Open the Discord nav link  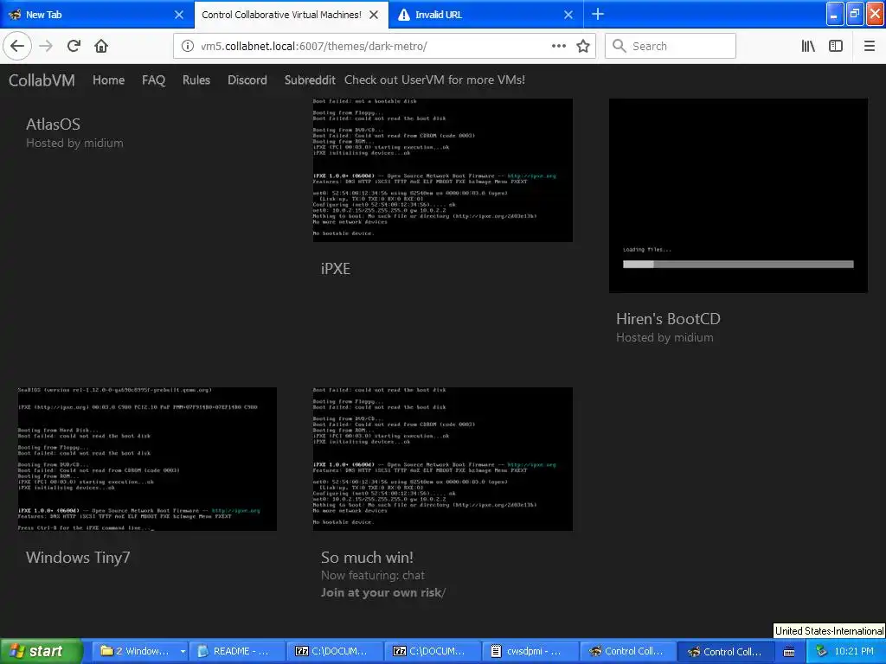247,80
